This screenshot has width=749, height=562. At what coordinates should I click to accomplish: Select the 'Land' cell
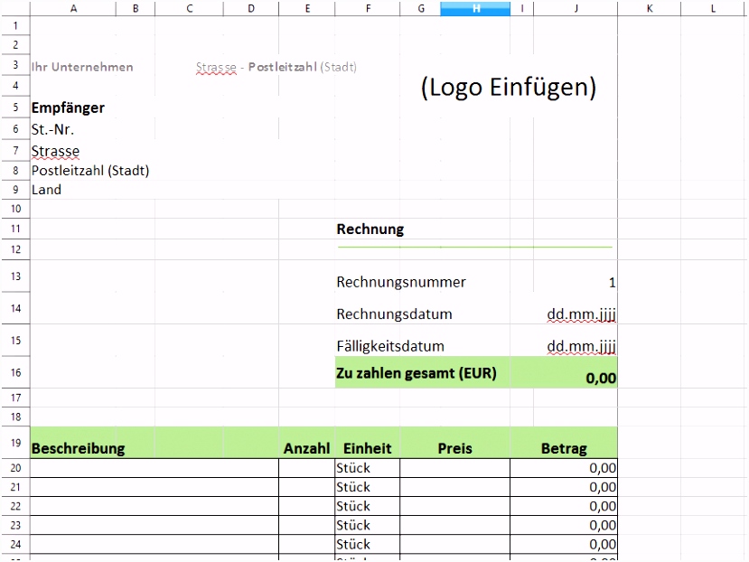pyautogui.click(x=46, y=190)
